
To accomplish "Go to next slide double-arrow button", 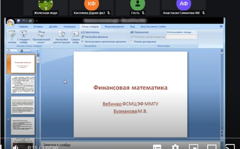I will tap(222, 135).
